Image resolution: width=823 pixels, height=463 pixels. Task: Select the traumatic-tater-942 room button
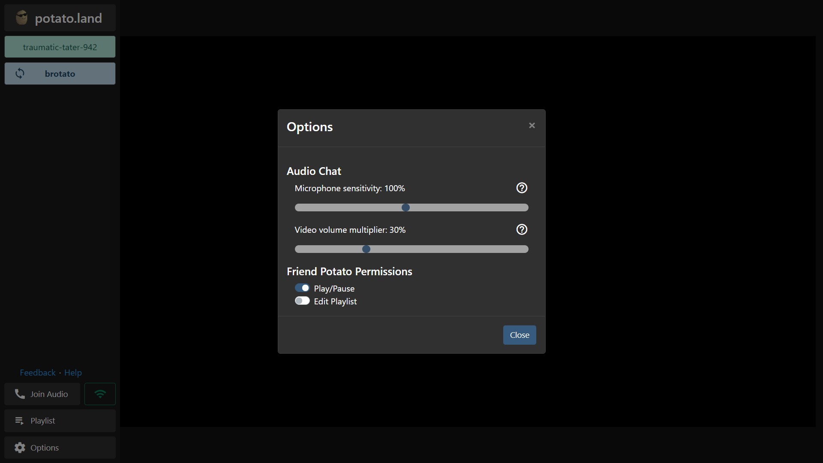pyautogui.click(x=60, y=47)
